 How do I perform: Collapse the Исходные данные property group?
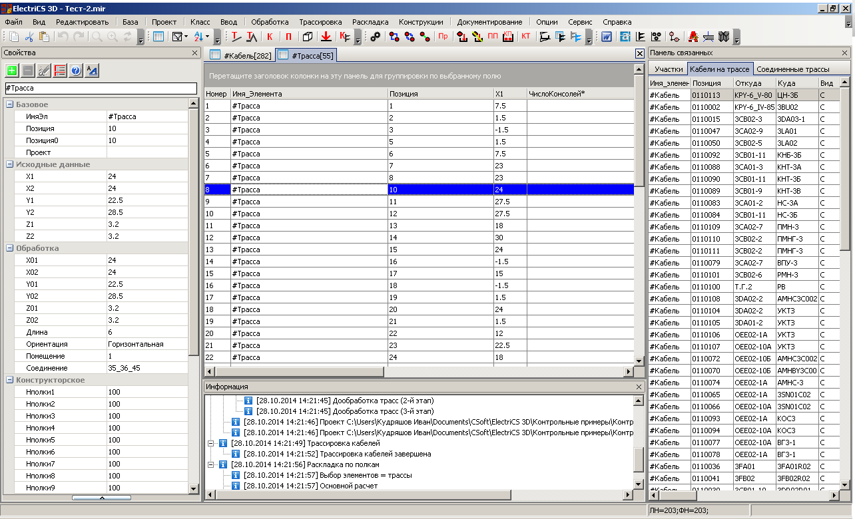[10, 164]
